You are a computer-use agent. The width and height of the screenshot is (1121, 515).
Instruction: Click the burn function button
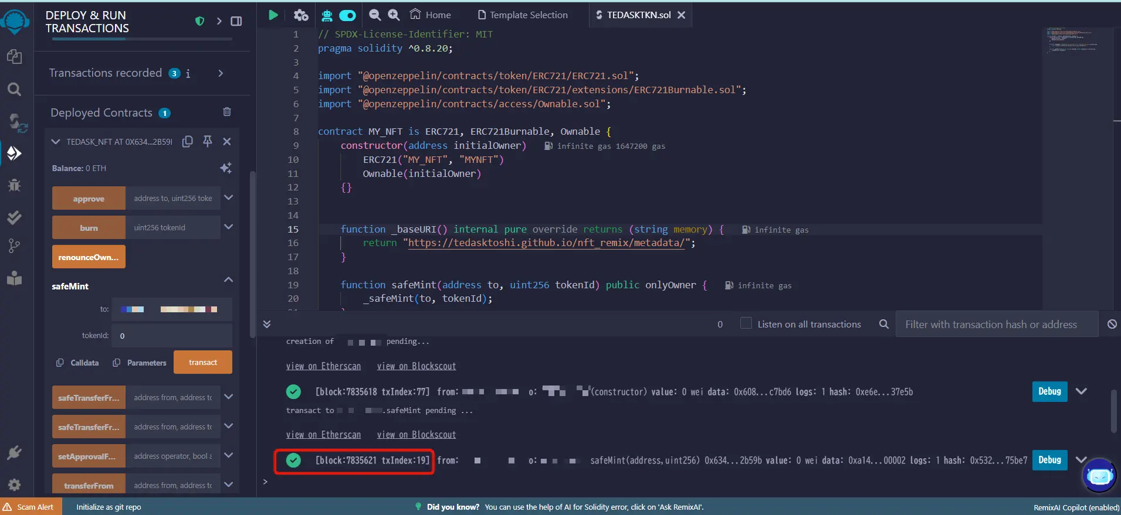[89, 227]
